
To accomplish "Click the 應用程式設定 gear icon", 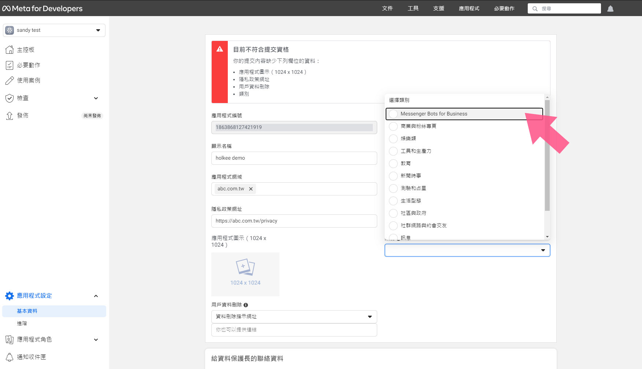I will (10, 296).
